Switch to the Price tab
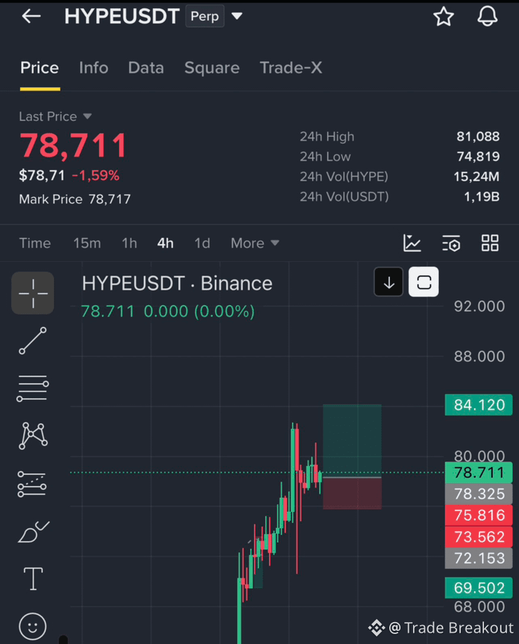 [39, 68]
